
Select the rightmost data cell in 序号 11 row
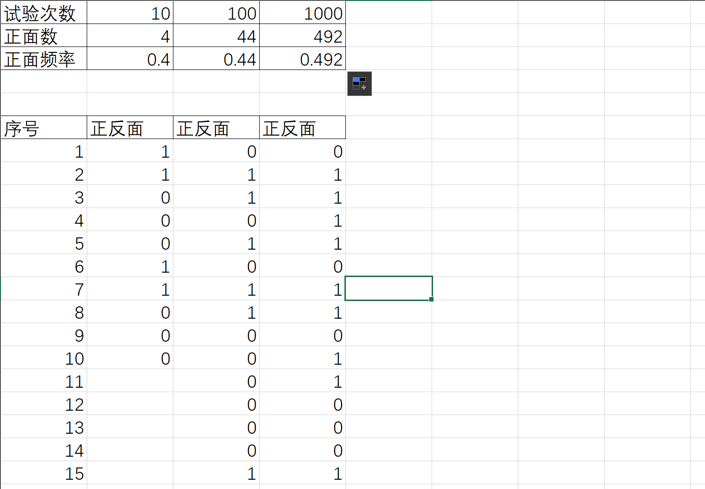point(303,380)
